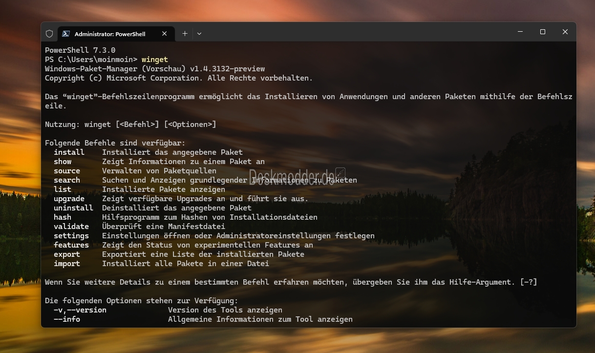Click the typed 'winget' command text
The height and width of the screenshot is (353, 595).
point(155,60)
